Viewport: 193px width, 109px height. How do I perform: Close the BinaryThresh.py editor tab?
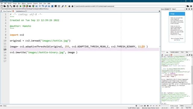[13, 11]
